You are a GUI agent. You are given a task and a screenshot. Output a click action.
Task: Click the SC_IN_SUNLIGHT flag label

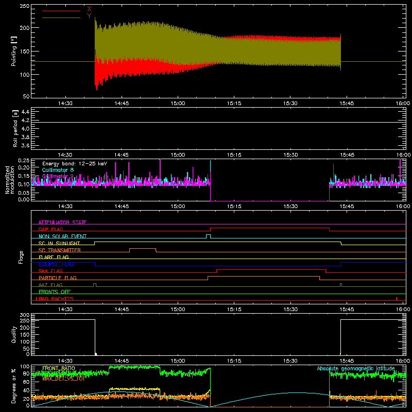tap(59, 243)
